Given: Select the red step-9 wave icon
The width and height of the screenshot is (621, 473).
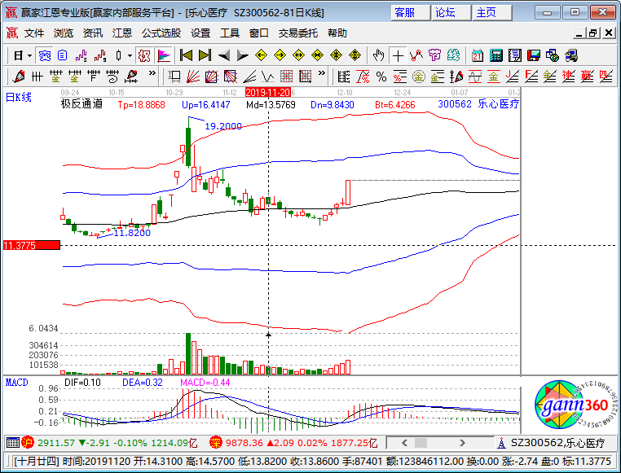Looking at the screenshot, I should click(100, 55).
